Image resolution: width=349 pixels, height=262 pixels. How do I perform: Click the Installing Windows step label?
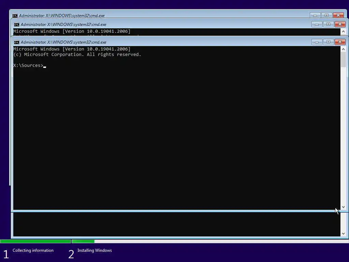(x=95, y=250)
